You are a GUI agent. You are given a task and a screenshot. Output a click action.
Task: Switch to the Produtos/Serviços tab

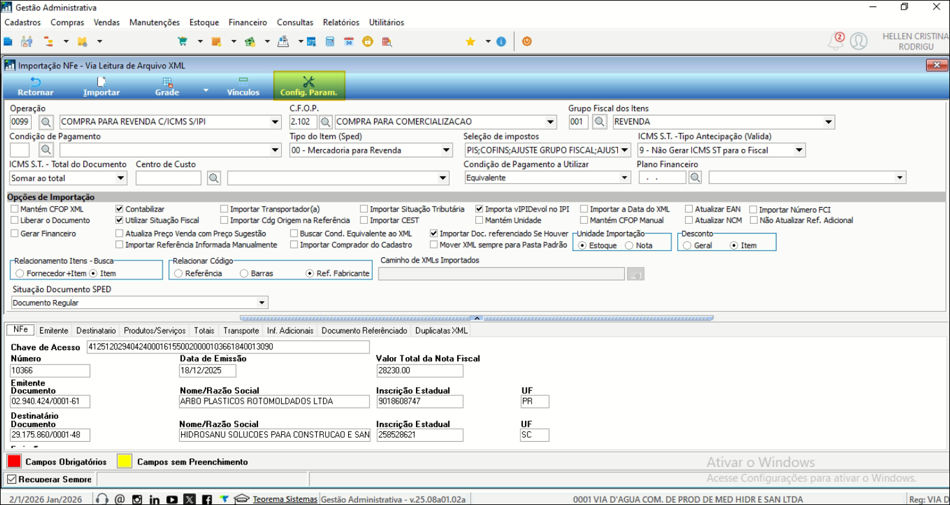(154, 330)
